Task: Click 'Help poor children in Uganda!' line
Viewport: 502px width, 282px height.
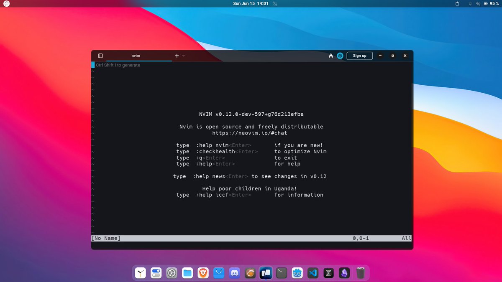Action: [x=250, y=189]
